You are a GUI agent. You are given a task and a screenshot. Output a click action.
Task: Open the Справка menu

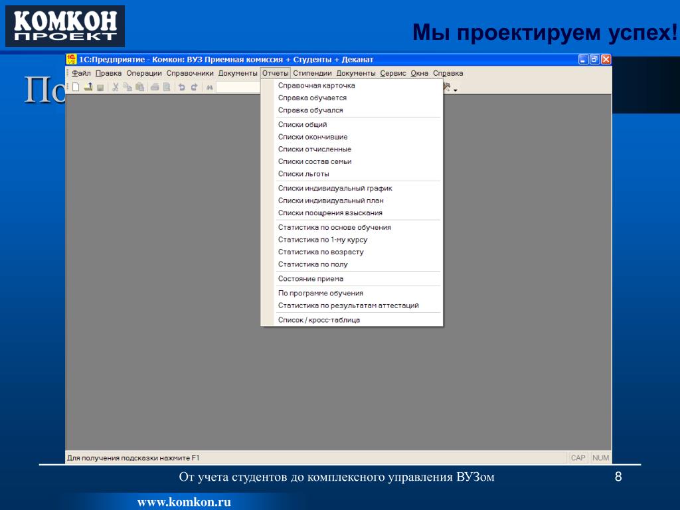(448, 73)
